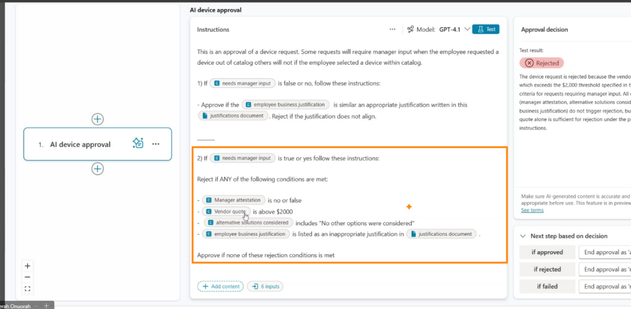Zoom out on the flow canvas

tap(28, 277)
